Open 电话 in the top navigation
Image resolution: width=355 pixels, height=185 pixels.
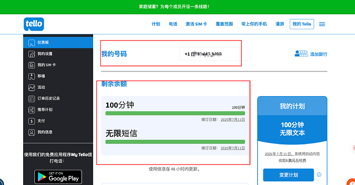tap(173, 24)
